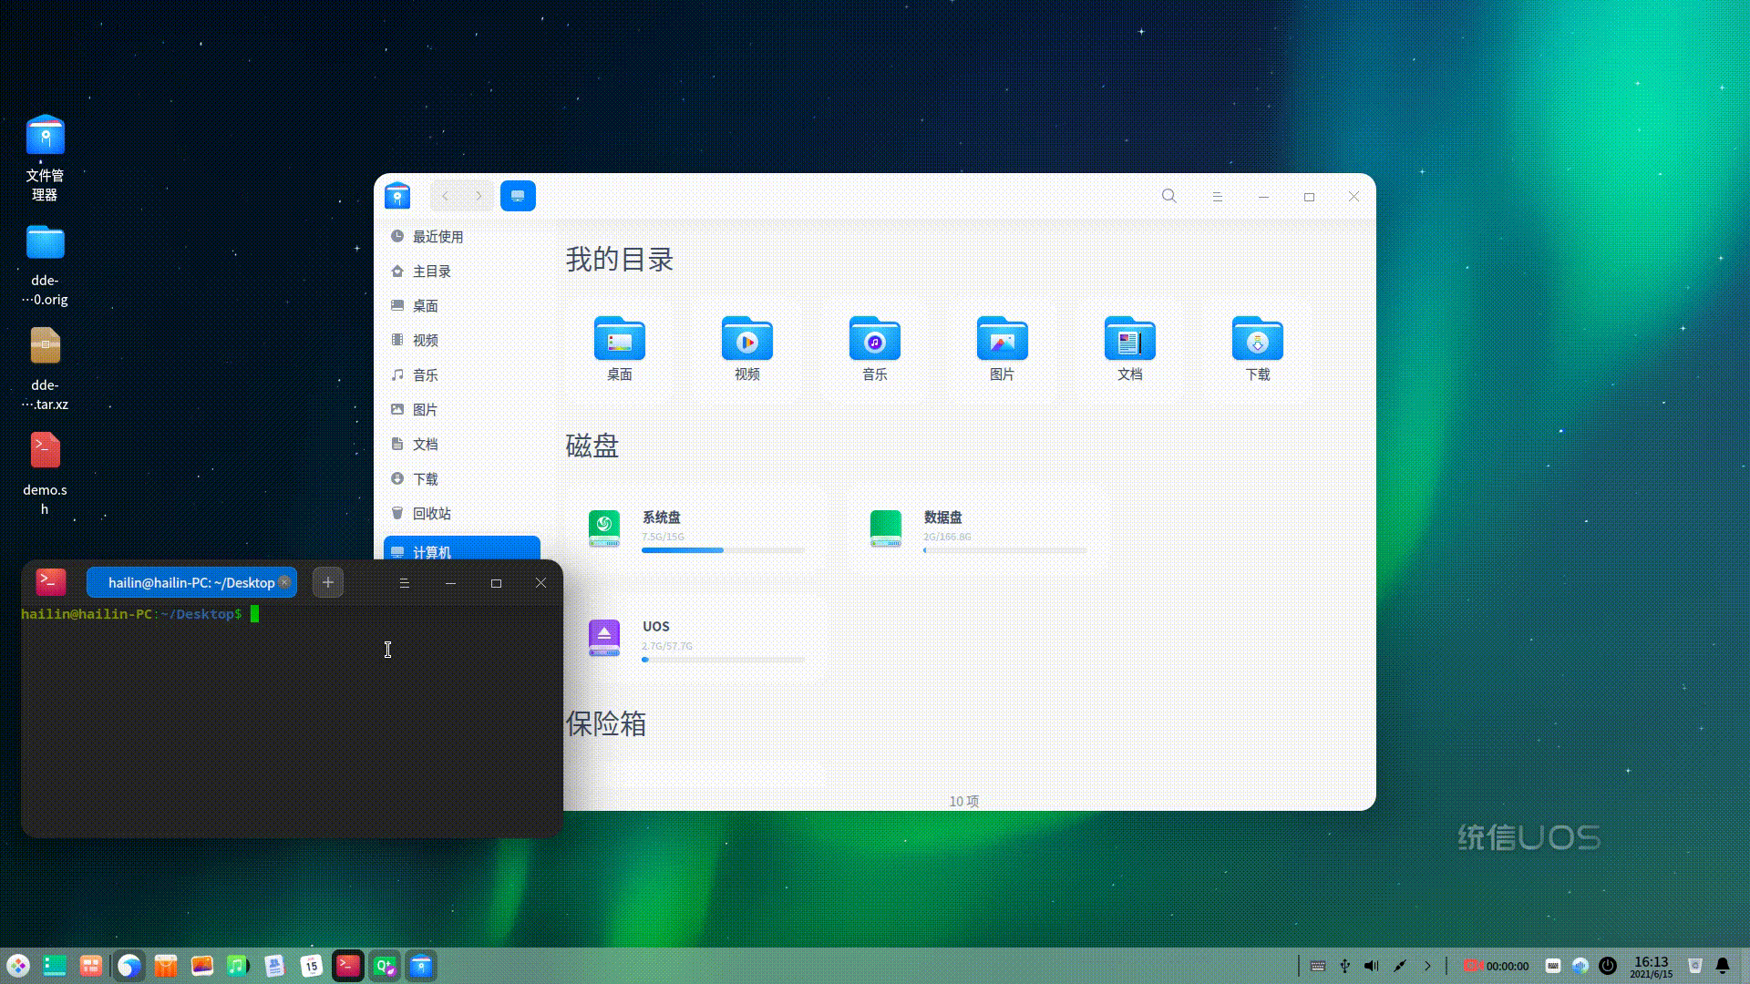Select 计算机 in the sidebar
The image size is (1750, 984).
[x=462, y=548]
